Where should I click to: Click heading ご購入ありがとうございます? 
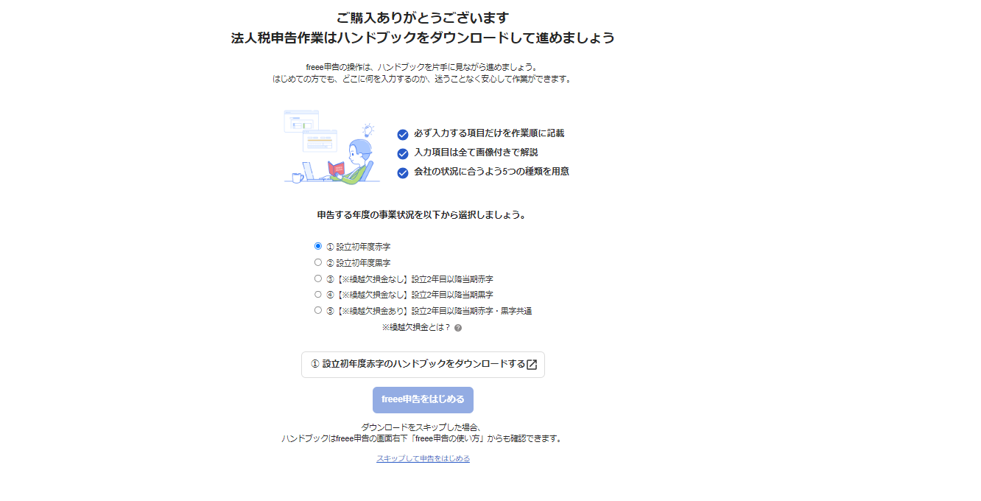coord(423,18)
